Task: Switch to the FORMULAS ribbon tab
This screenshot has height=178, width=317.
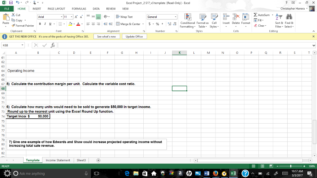Action: click(79, 9)
